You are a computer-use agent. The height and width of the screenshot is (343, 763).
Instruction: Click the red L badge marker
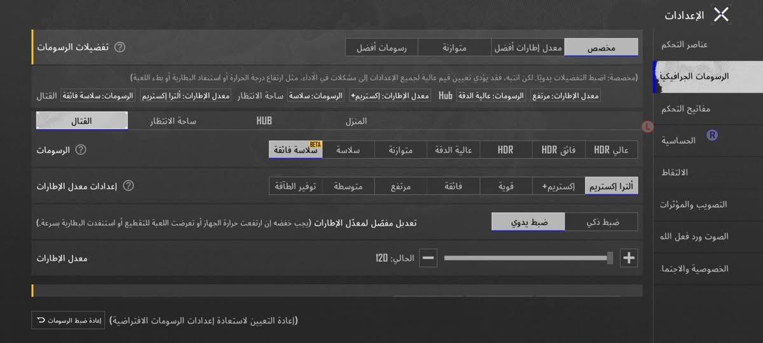point(648,126)
